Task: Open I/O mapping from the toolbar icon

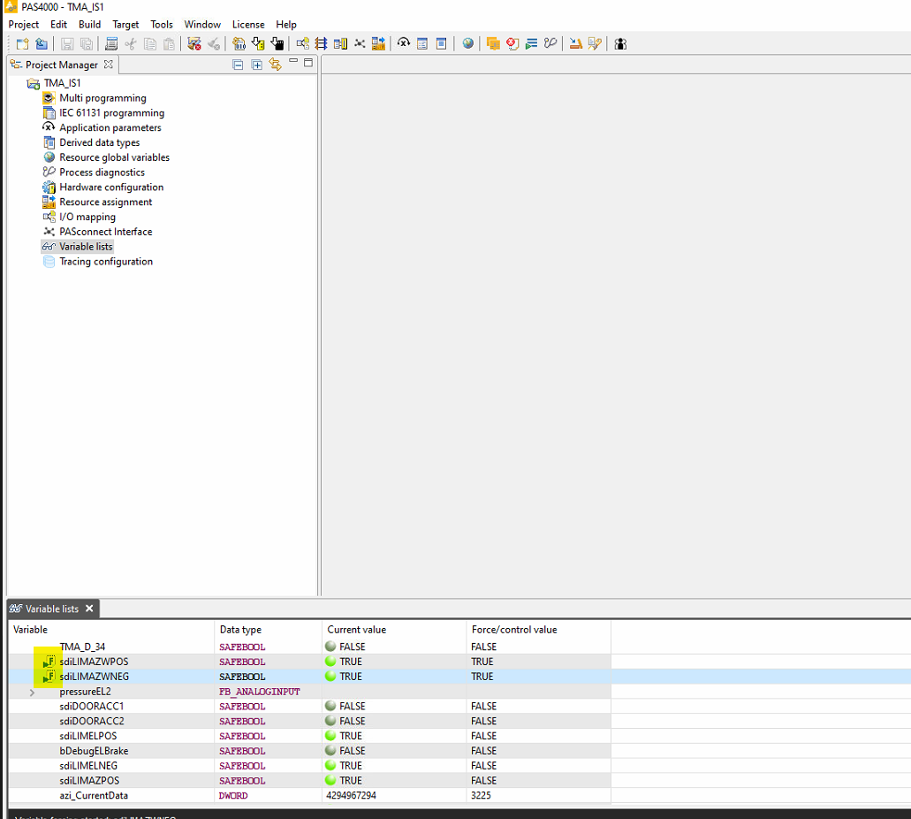Action: pyautogui.click(x=302, y=43)
